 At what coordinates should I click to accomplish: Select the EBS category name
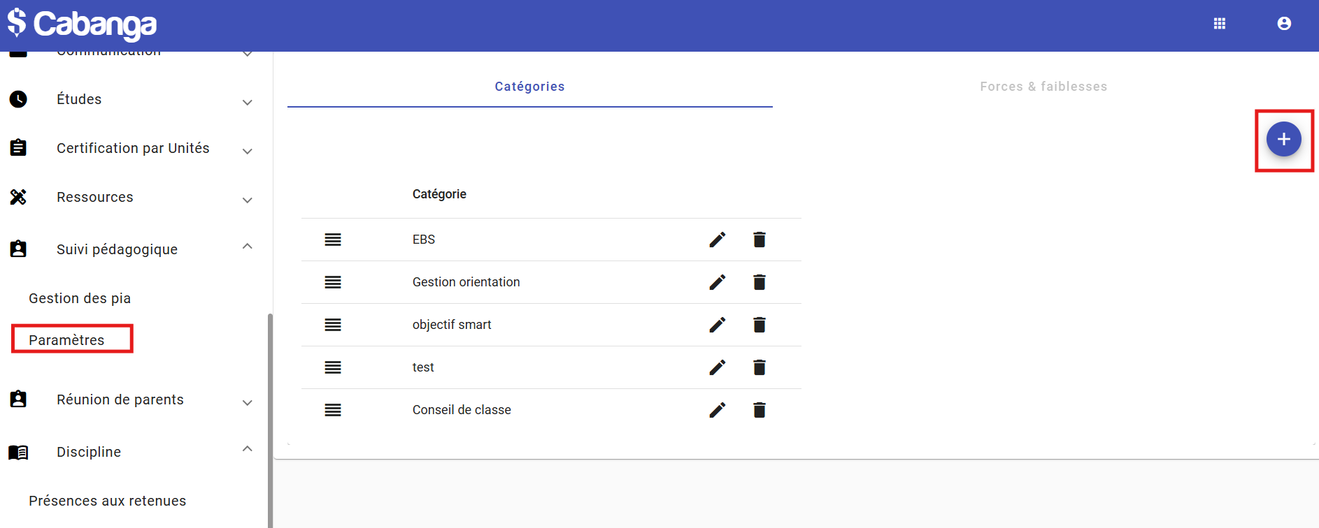[x=424, y=240]
